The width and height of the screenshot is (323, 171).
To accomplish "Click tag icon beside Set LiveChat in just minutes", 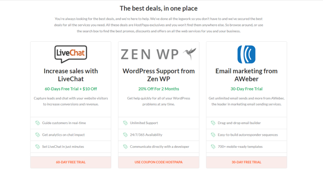I will point(37,147).
